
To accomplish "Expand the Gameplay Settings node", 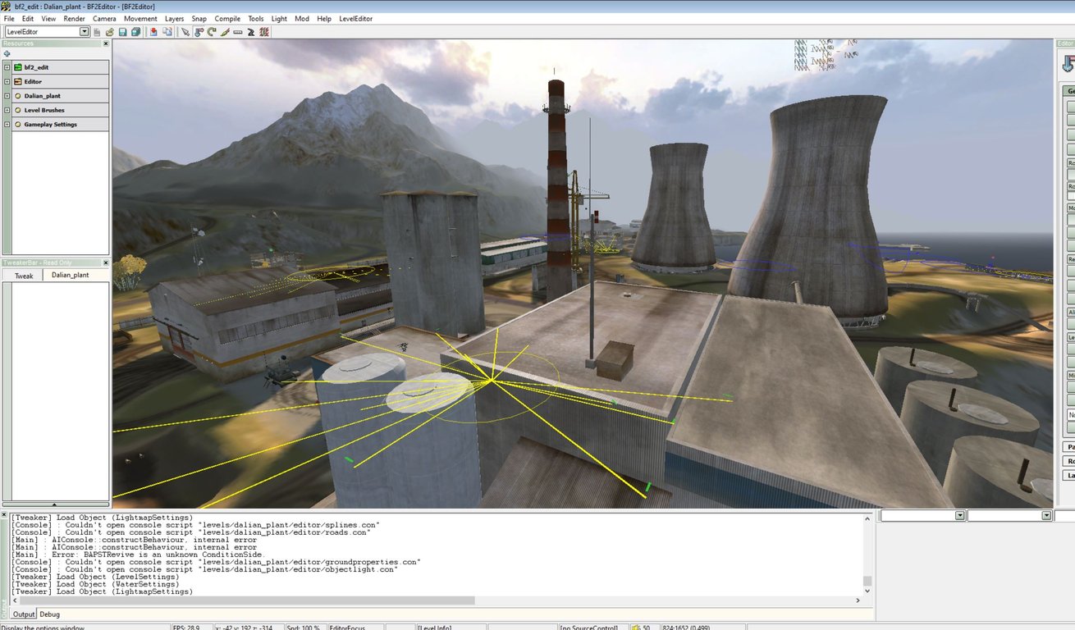I will 7,125.
